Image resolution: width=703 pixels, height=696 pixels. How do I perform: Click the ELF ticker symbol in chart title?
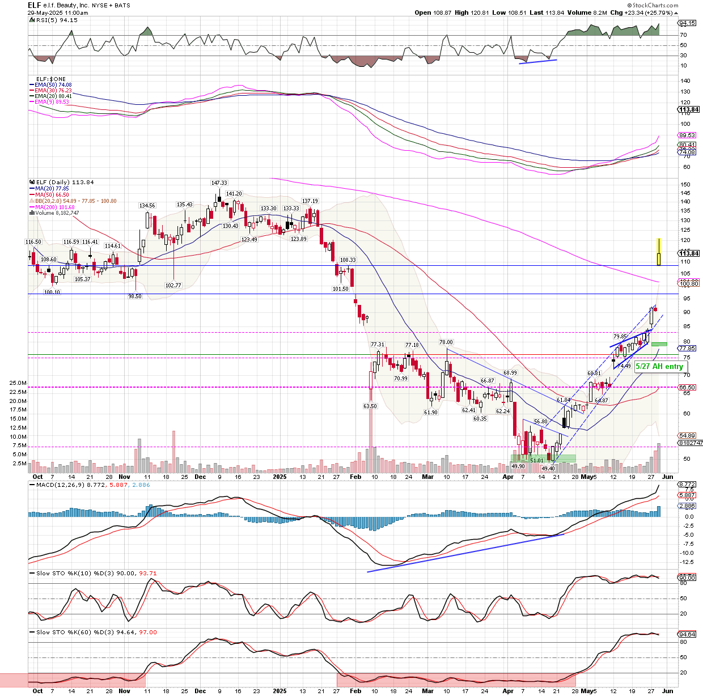(x=35, y=5)
